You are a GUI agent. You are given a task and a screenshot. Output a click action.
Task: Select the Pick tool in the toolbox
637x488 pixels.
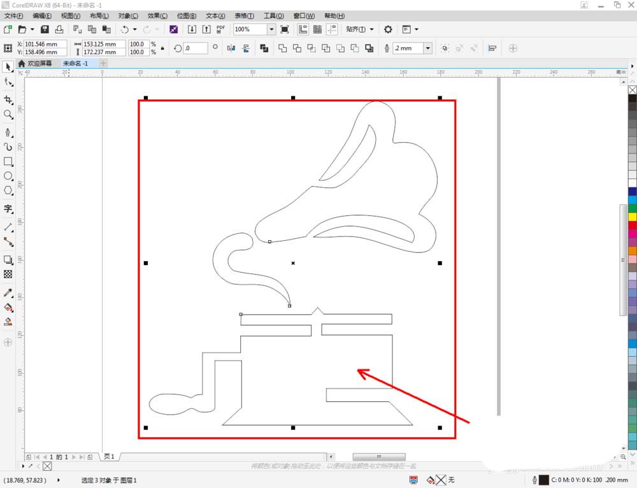pos(8,67)
